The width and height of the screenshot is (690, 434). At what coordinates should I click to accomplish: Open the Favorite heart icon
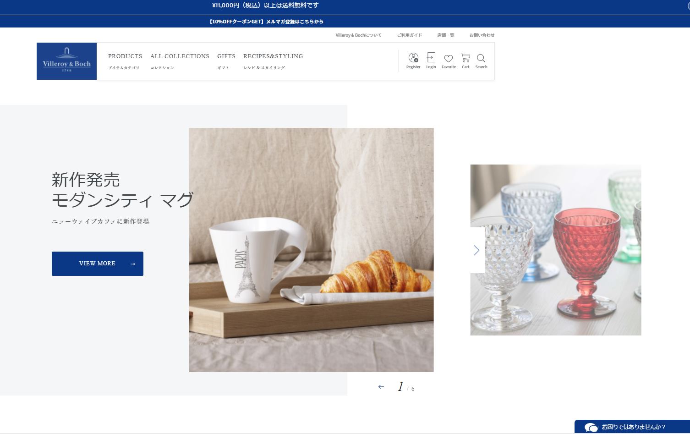tap(449, 60)
